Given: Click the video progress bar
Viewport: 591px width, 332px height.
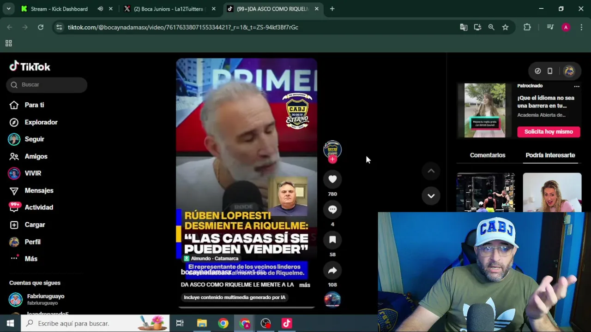Looking at the screenshot, I should pyautogui.click(x=247, y=307).
